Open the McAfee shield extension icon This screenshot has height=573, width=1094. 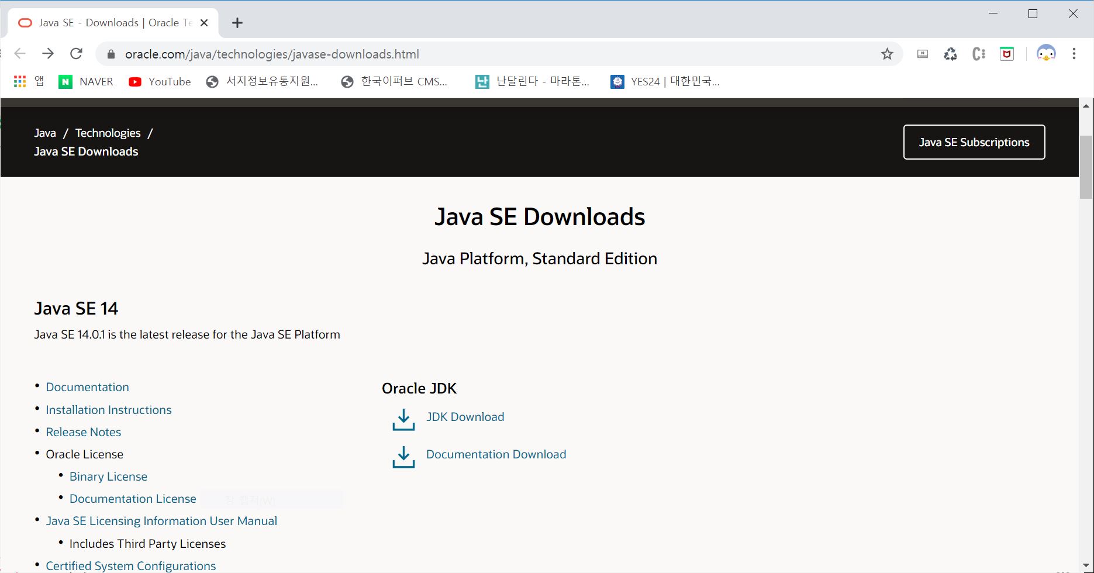tap(1007, 54)
